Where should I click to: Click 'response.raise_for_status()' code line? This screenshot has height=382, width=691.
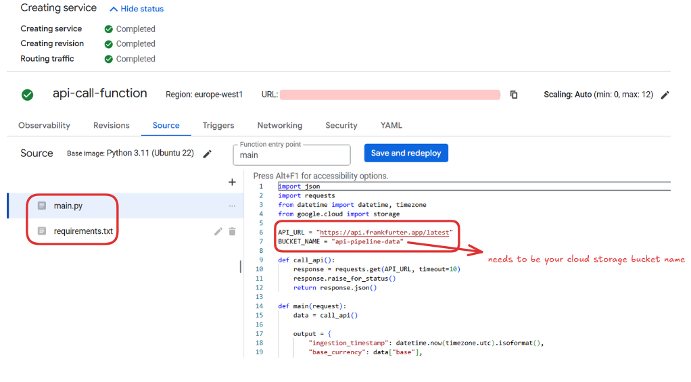pos(345,279)
